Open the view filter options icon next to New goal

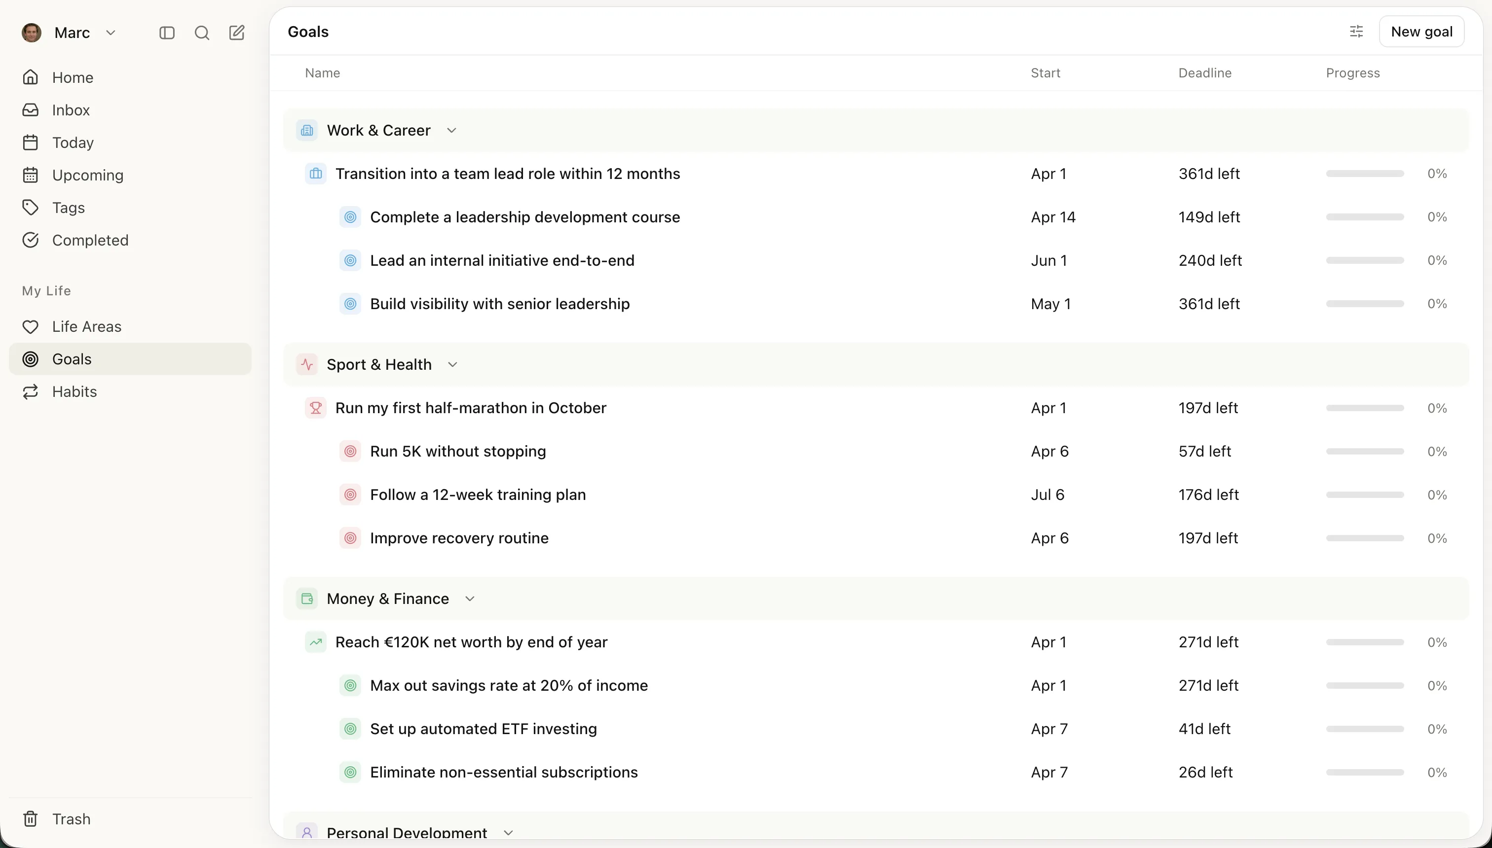pos(1356,32)
